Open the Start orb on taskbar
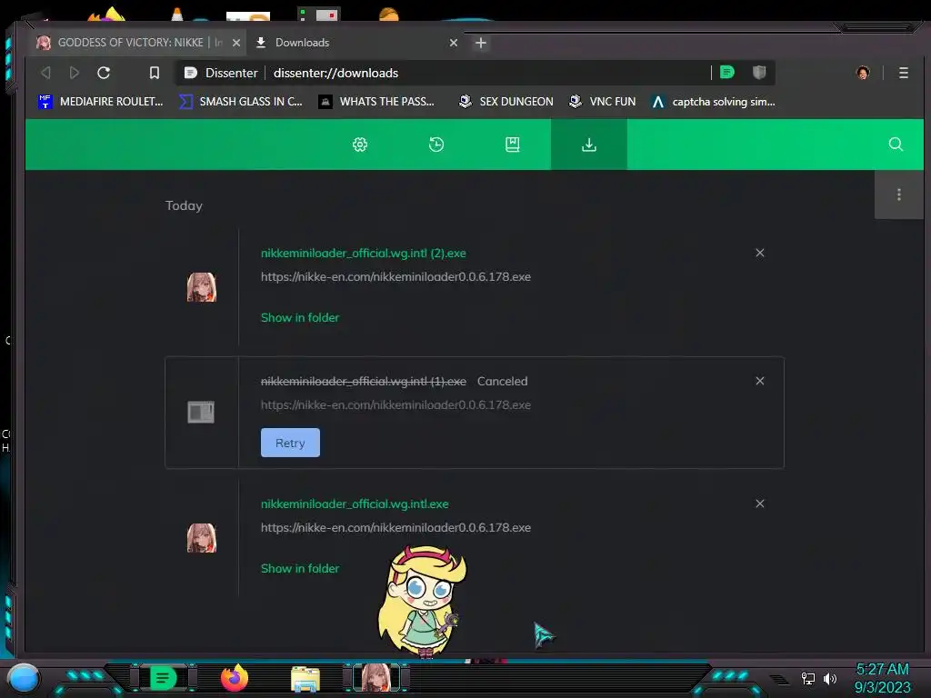931x698 pixels. (24, 678)
